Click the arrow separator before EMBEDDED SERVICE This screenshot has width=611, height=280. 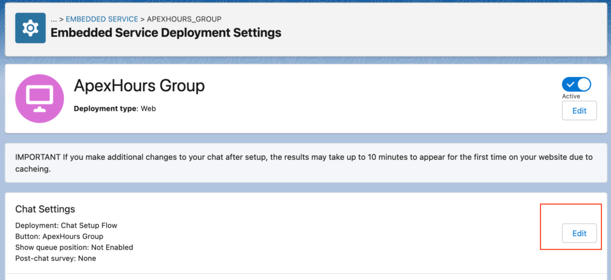click(61, 19)
